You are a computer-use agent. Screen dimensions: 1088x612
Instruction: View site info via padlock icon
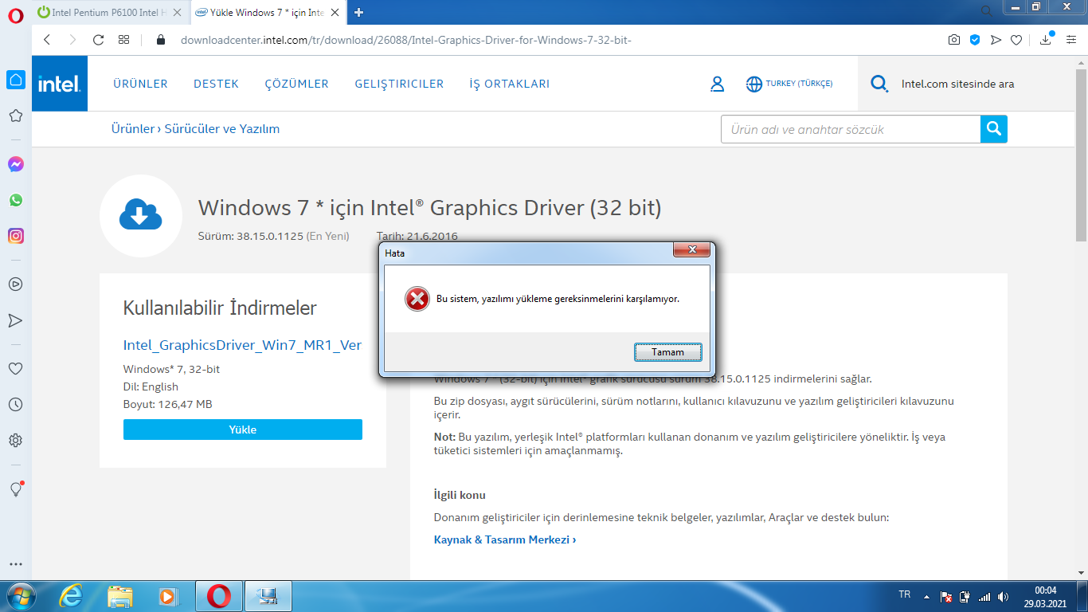click(160, 40)
